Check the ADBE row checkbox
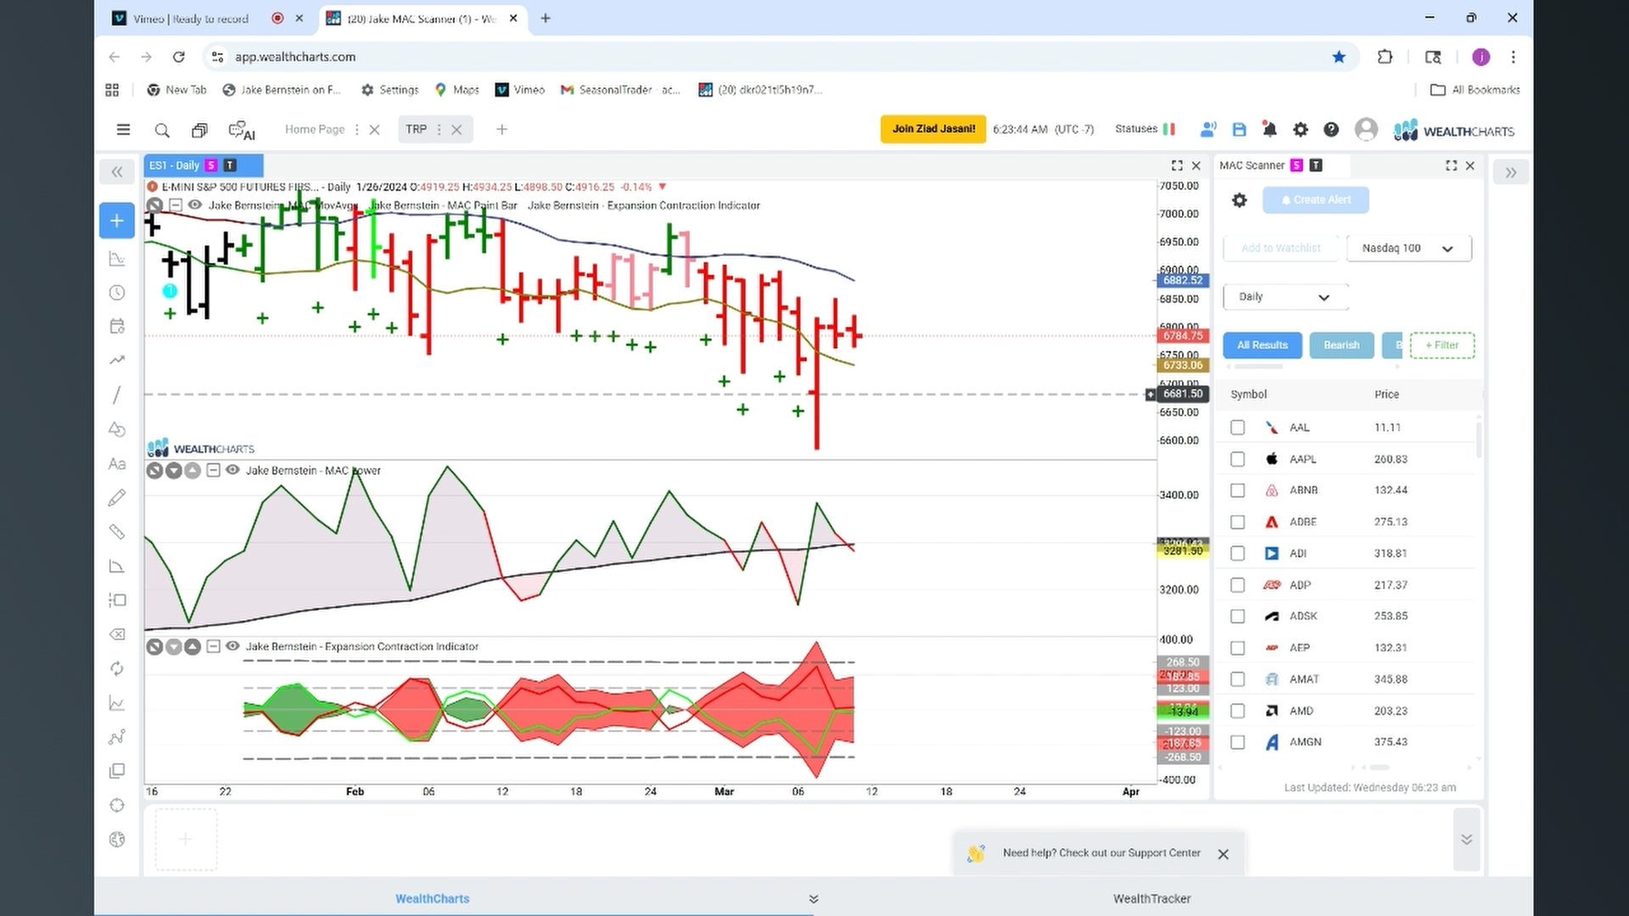This screenshot has height=916, width=1629. (x=1238, y=522)
